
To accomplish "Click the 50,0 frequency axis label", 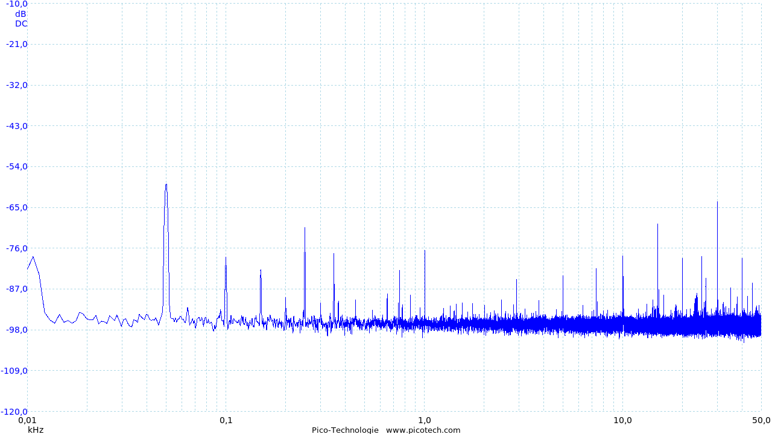I will click(x=761, y=420).
